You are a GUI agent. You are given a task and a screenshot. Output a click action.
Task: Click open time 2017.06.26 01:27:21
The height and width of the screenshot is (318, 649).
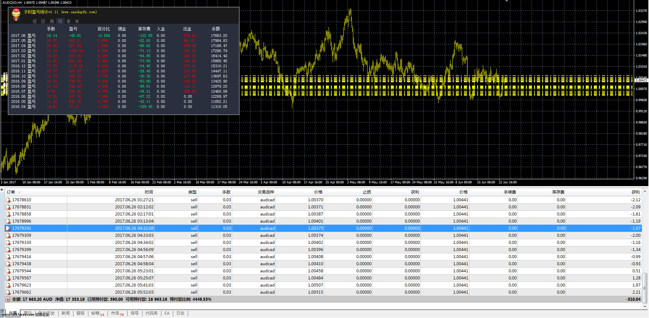pyautogui.click(x=134, y=200)
